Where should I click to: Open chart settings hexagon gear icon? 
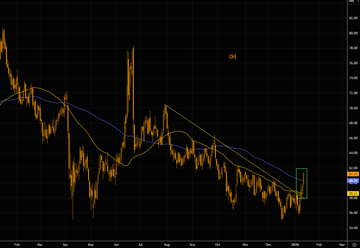tap(355, 244)
